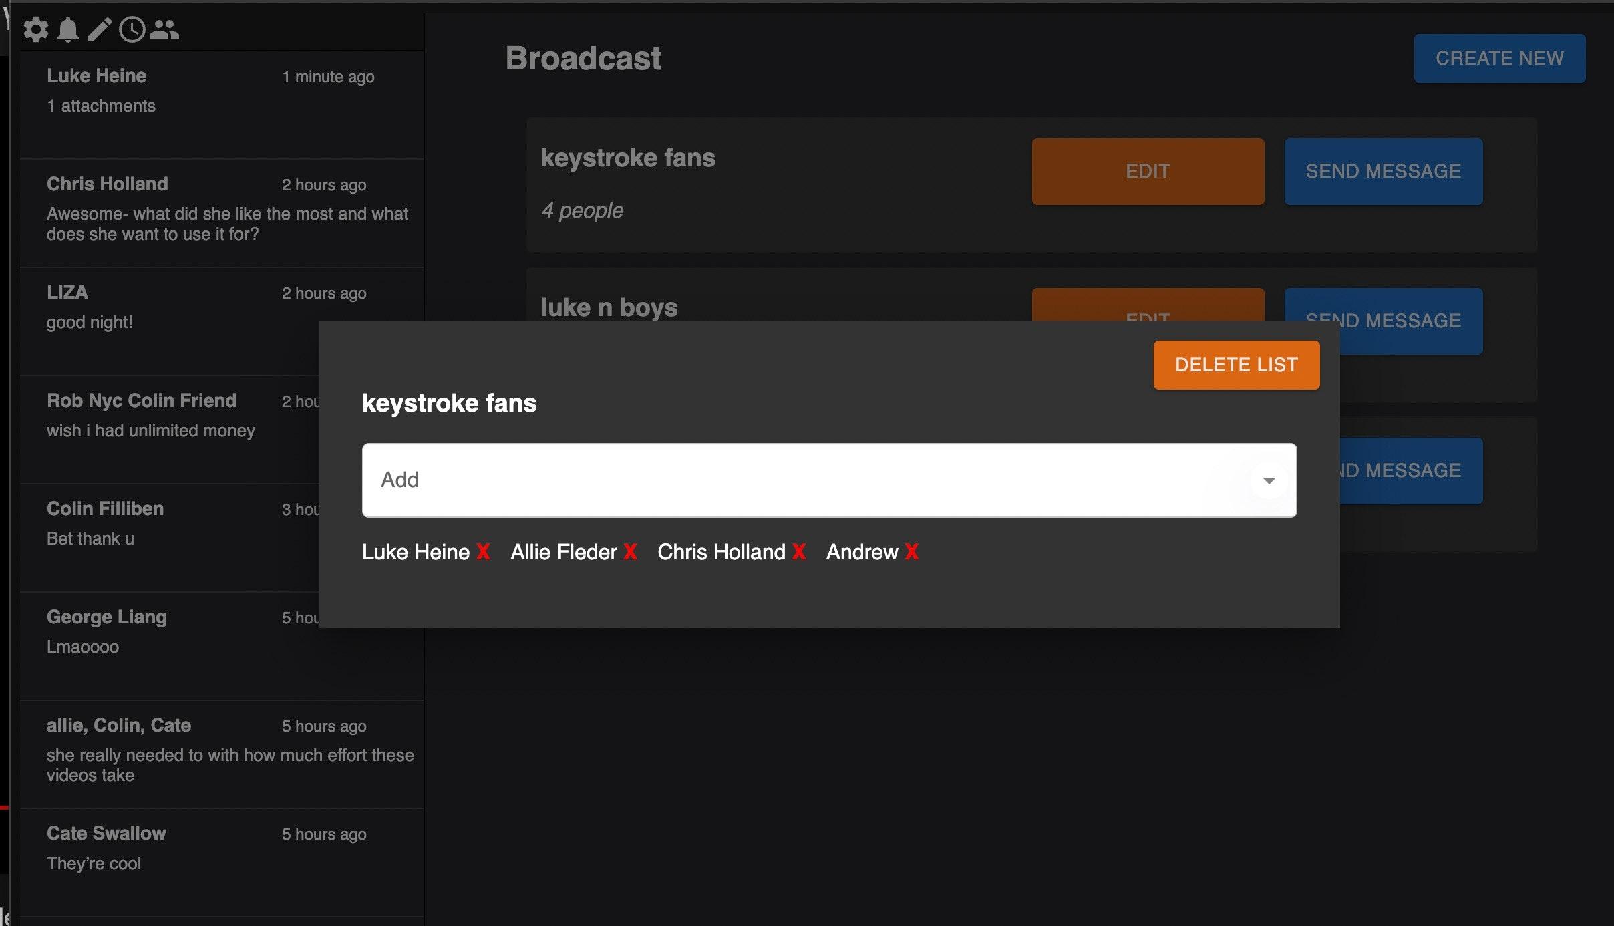Open the people broadcast icon
This screenshot has height=926, width=1614.
point(164,29)
